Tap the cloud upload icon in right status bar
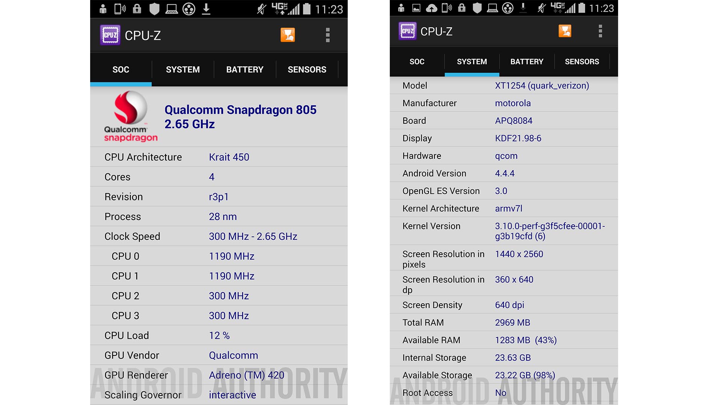 pyautogui.click(x=431, y=8)
